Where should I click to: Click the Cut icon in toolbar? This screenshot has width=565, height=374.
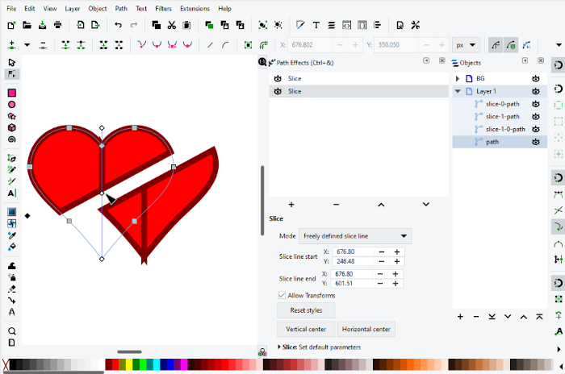tap(169, 25)
